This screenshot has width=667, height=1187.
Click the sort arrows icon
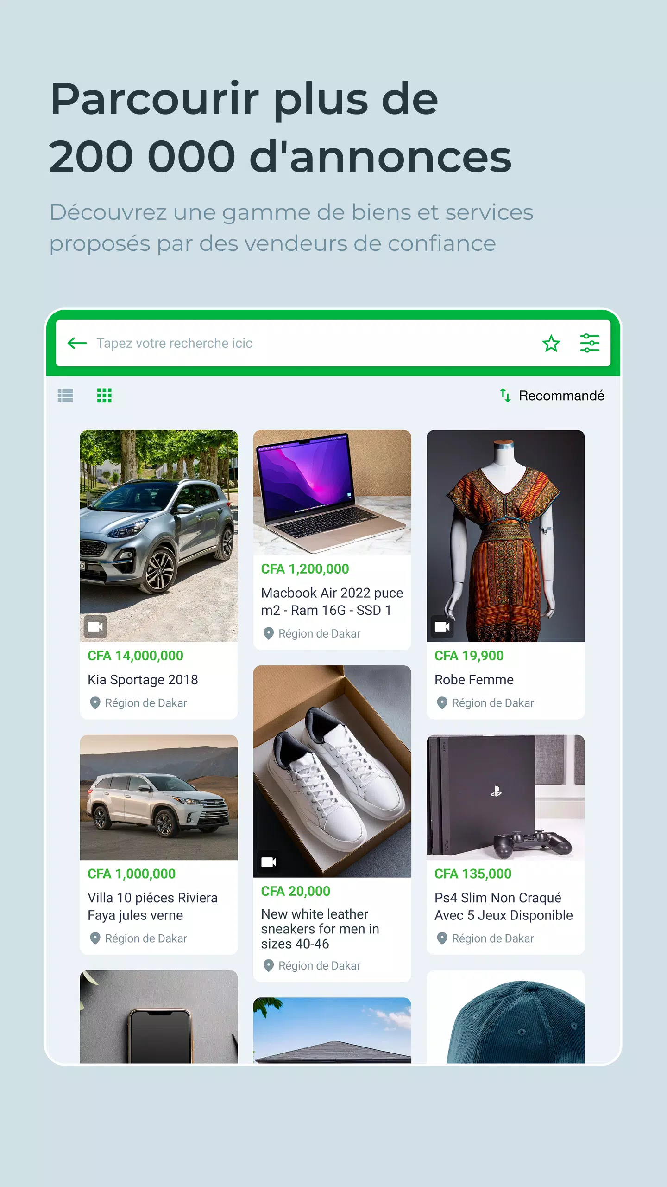pos(505,396)
